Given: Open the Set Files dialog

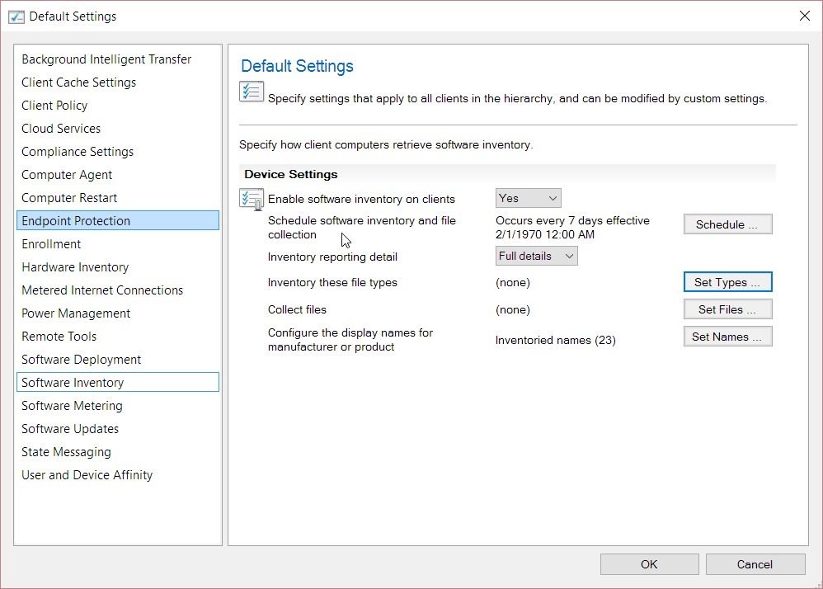Looking at the screenshot, I should pyautogui.click(x=727, y=309).
